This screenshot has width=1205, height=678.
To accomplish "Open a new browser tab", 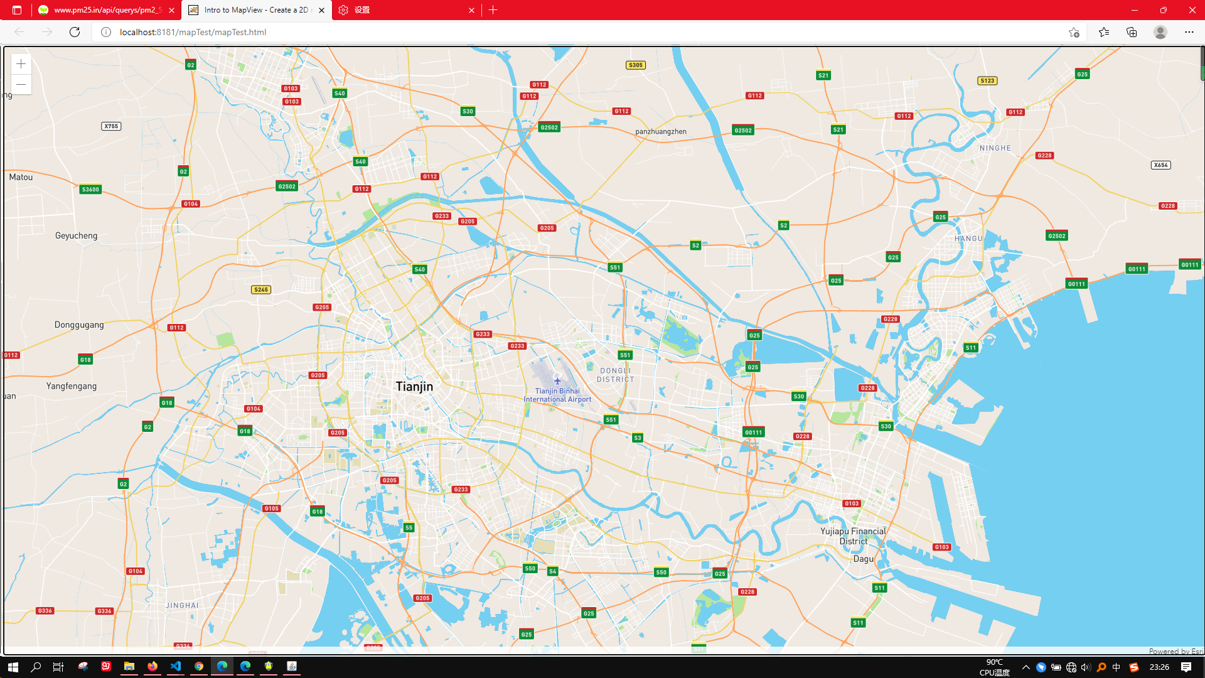I will point(493,10).
